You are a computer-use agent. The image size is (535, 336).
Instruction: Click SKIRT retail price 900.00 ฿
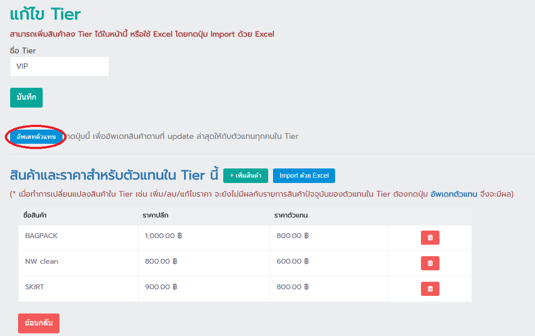pos(161,287)
